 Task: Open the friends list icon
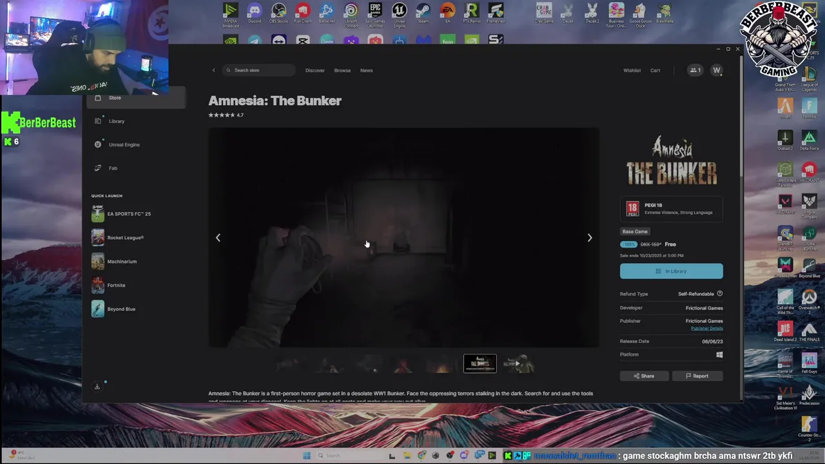click(x=695, y=70)
